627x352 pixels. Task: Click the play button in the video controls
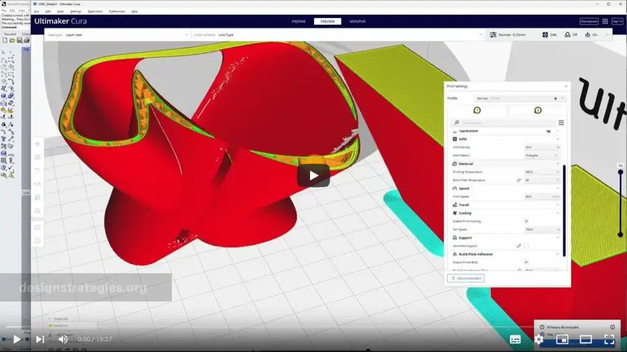click(17, 340)
